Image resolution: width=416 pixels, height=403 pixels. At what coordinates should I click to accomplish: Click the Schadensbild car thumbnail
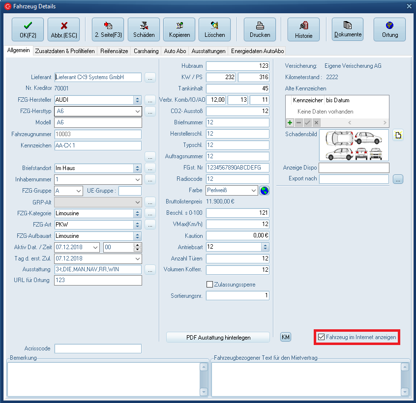coord(354,145)
